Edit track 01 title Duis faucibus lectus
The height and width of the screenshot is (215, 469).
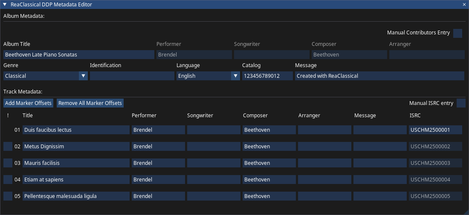point(76,130)
